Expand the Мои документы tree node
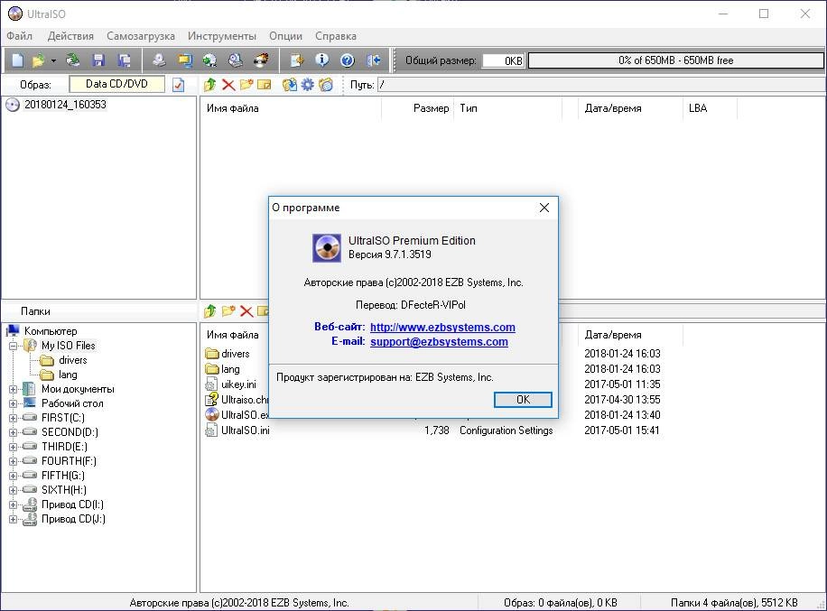This screenshot has width=827, height=611. coord(13,389)
